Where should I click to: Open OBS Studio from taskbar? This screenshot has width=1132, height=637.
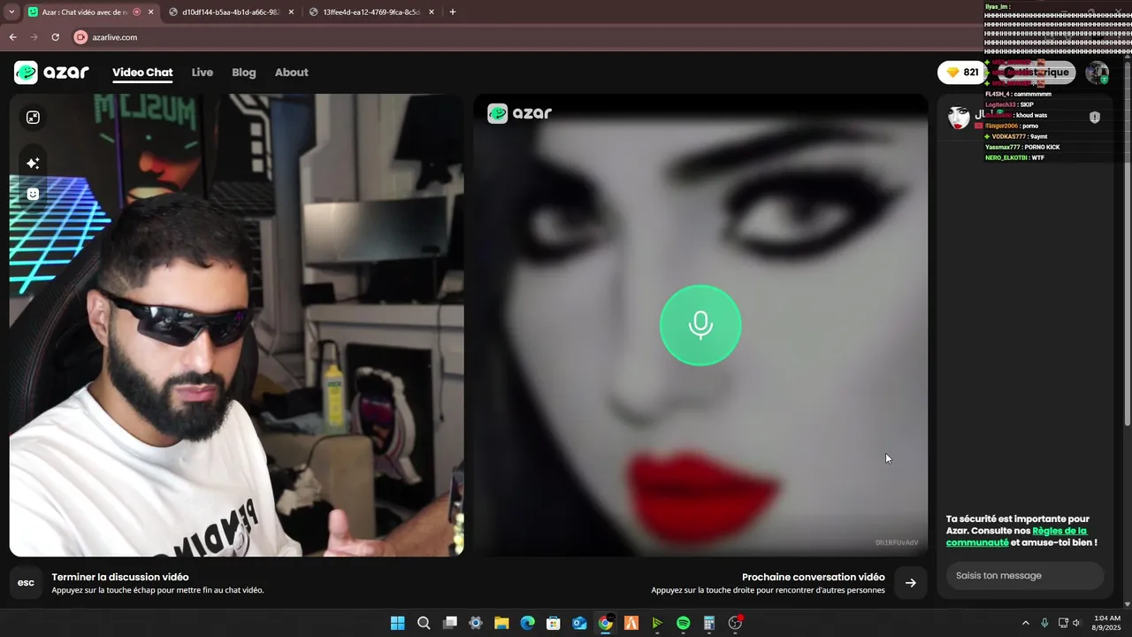click(735, 623)
